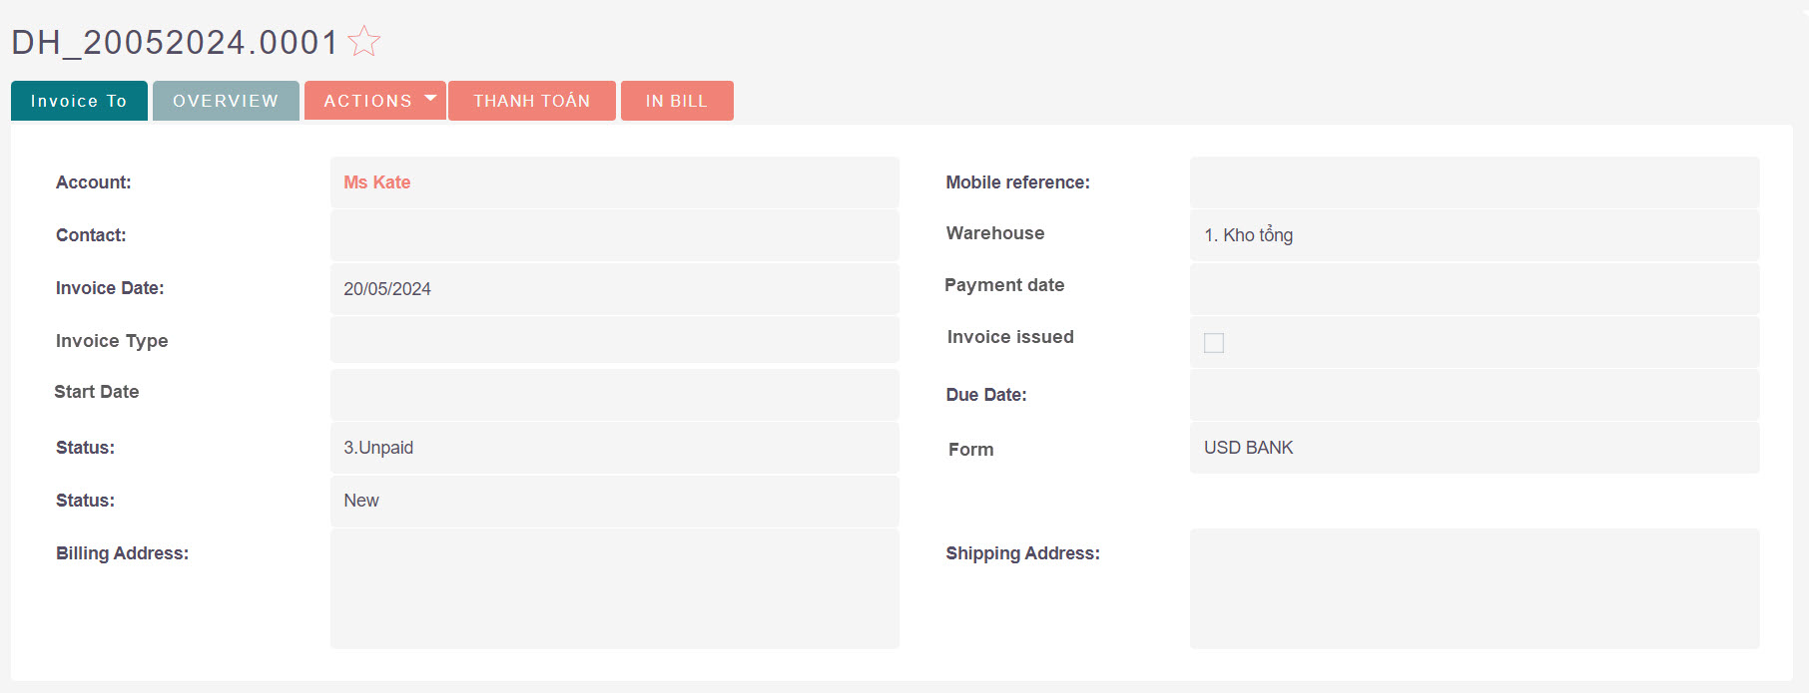Click the Payment date field

(1475, 288)
